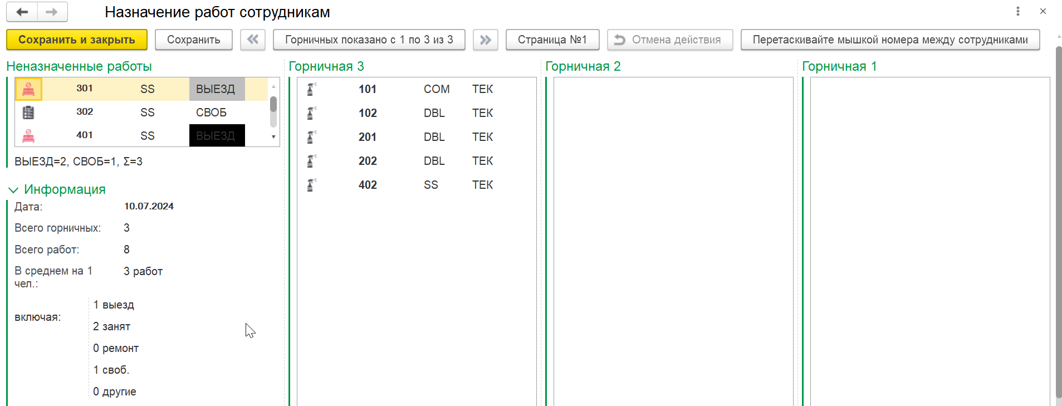Image resolution: width=1062 pixels, height=406 pixels.
Task: Click the Неназначенные работы heading
Action: coord(79,66)
